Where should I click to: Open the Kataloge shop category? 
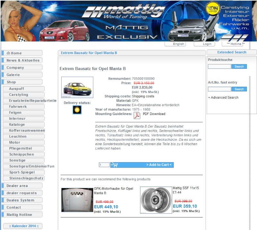(x=23, y=124)
